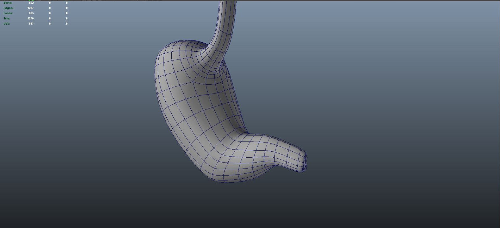Click the "Faces:" label in the heads-up display
The width and height of the screenshot is (500, 228).
point(8,13)
